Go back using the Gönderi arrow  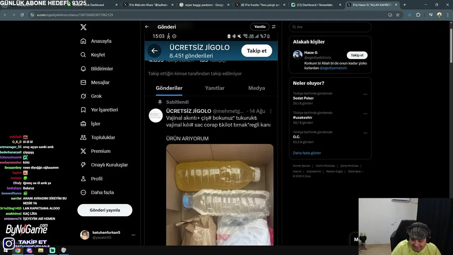tap(147, 27)
